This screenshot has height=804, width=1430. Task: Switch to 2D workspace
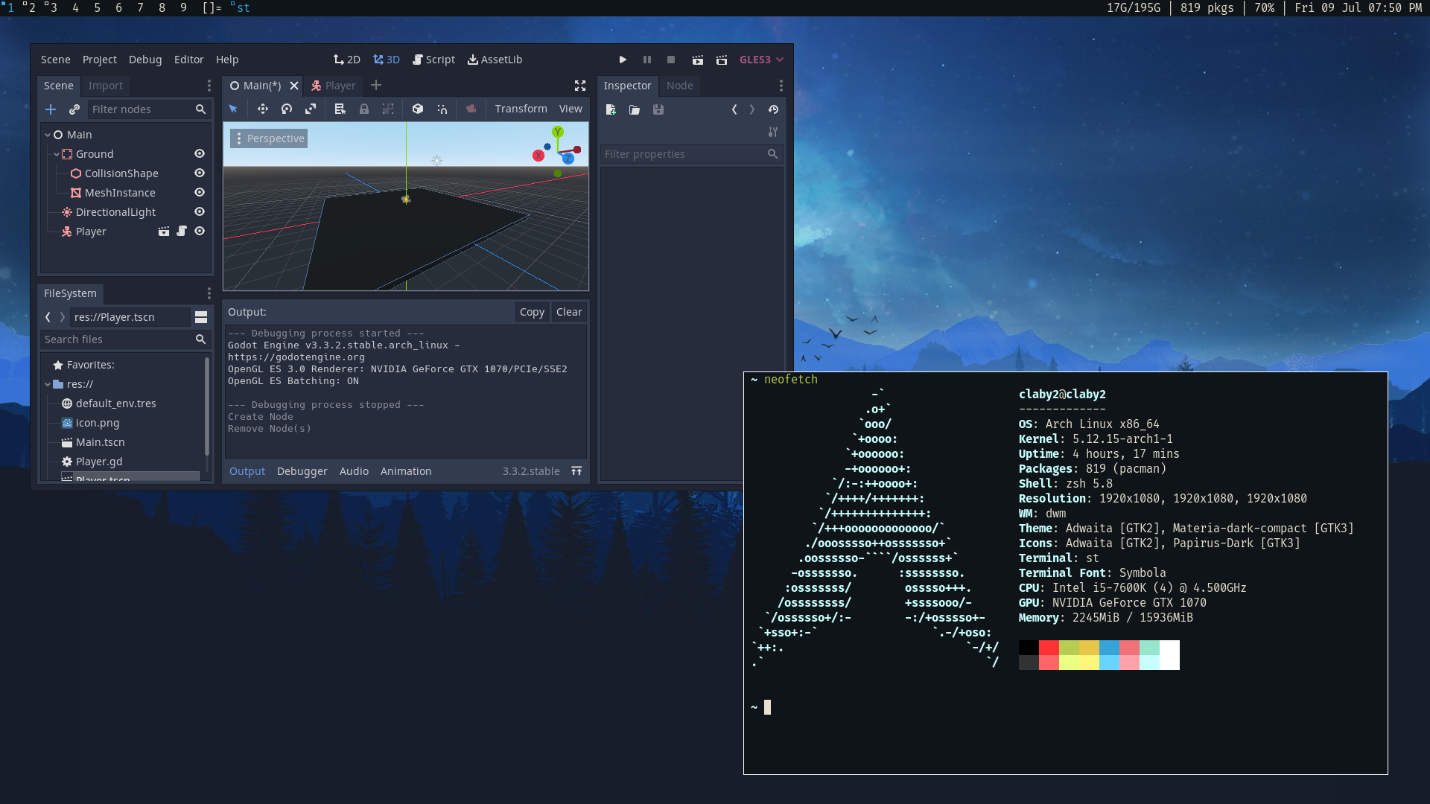(346, 60)
